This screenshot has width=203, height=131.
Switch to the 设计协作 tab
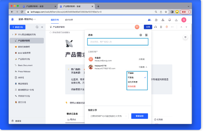[69, 20]
